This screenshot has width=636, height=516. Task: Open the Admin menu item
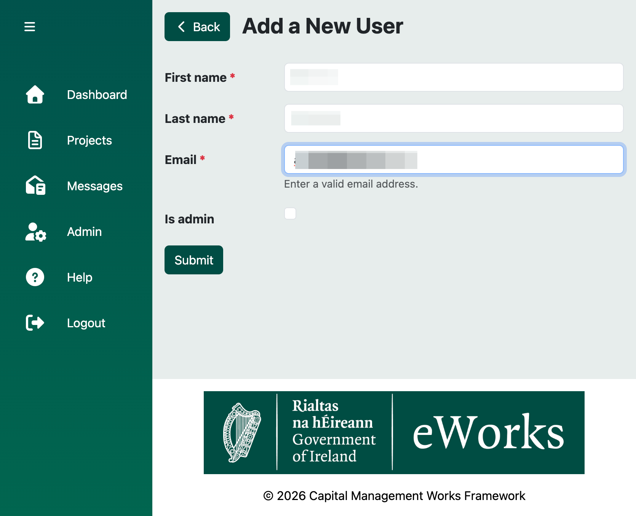85,232
